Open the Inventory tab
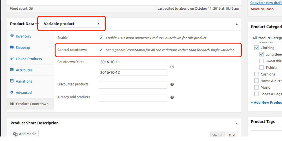This screenshot has width=282, height=141. click(31, 36)
